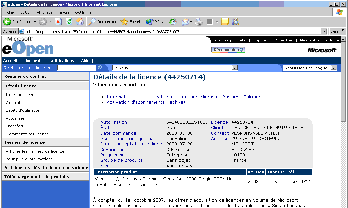Open Mon profil page
This screenshot has height=208, width=348.
pyautogui.click(x=33, y=60)
